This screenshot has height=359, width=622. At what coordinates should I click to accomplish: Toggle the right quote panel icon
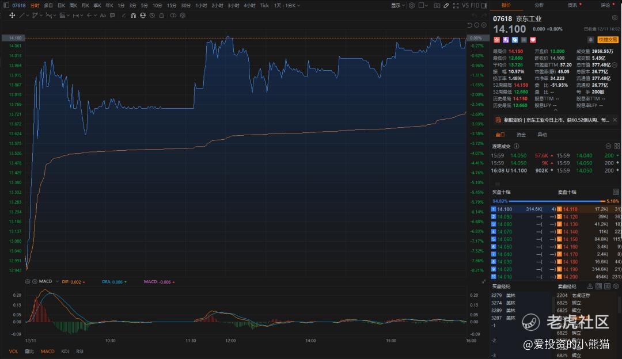[x=484, y=6]
